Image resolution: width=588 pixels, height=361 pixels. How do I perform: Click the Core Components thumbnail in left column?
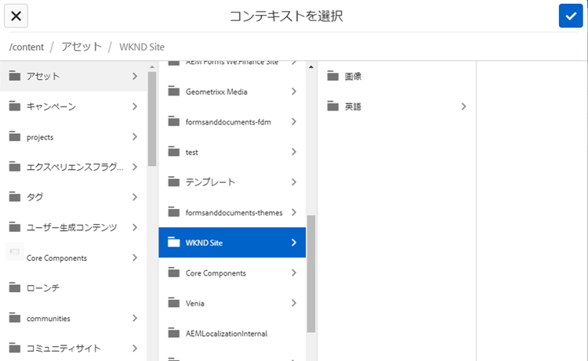[15, 251]
